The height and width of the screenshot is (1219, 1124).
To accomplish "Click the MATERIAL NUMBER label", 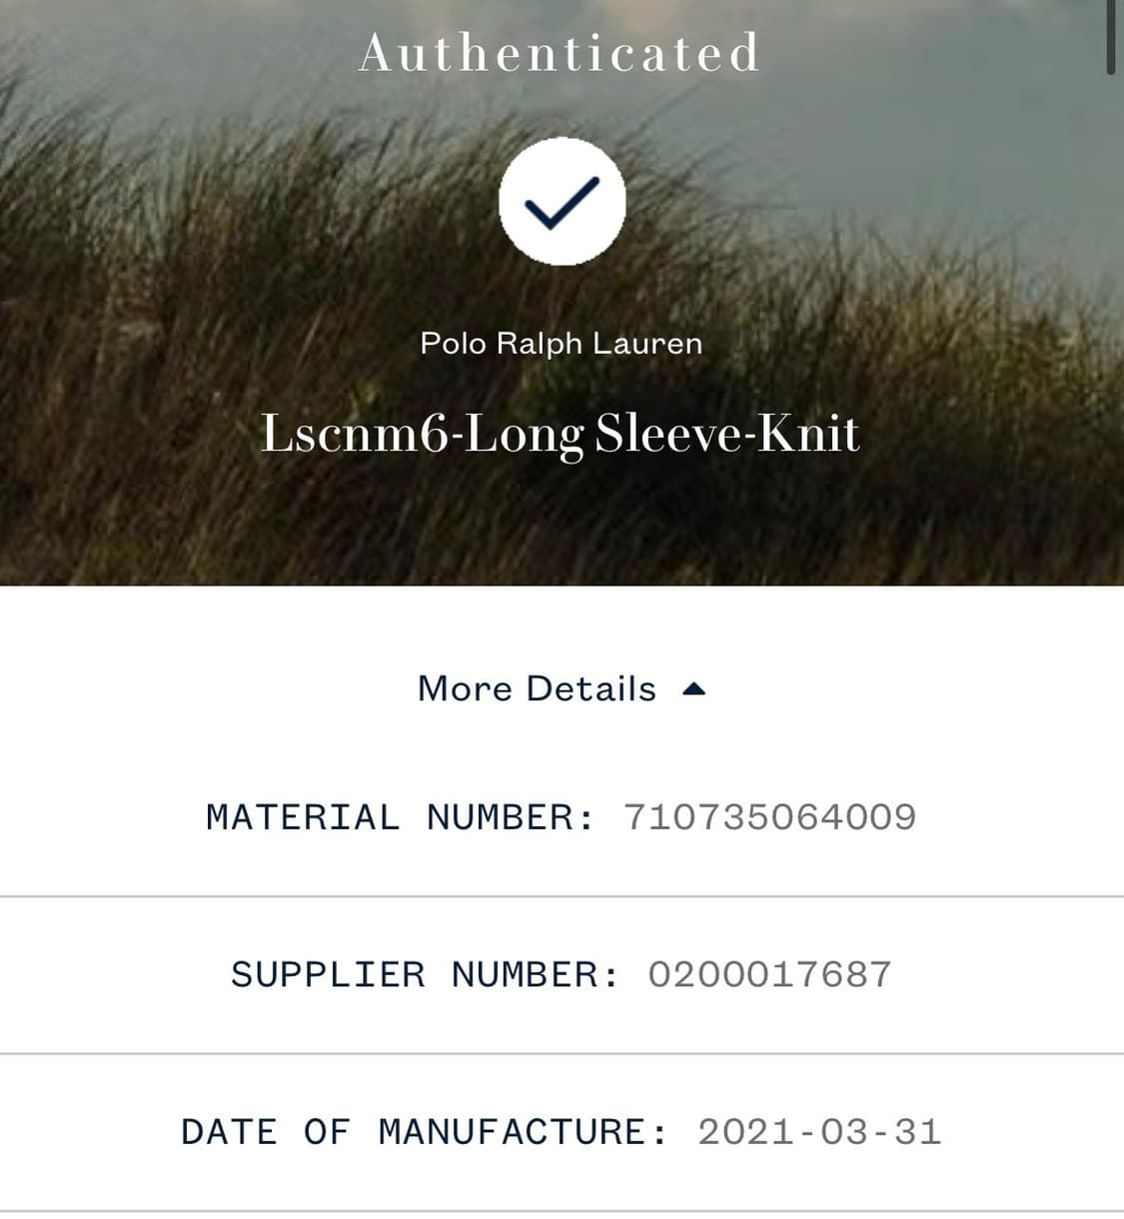I will click(400, 817).
